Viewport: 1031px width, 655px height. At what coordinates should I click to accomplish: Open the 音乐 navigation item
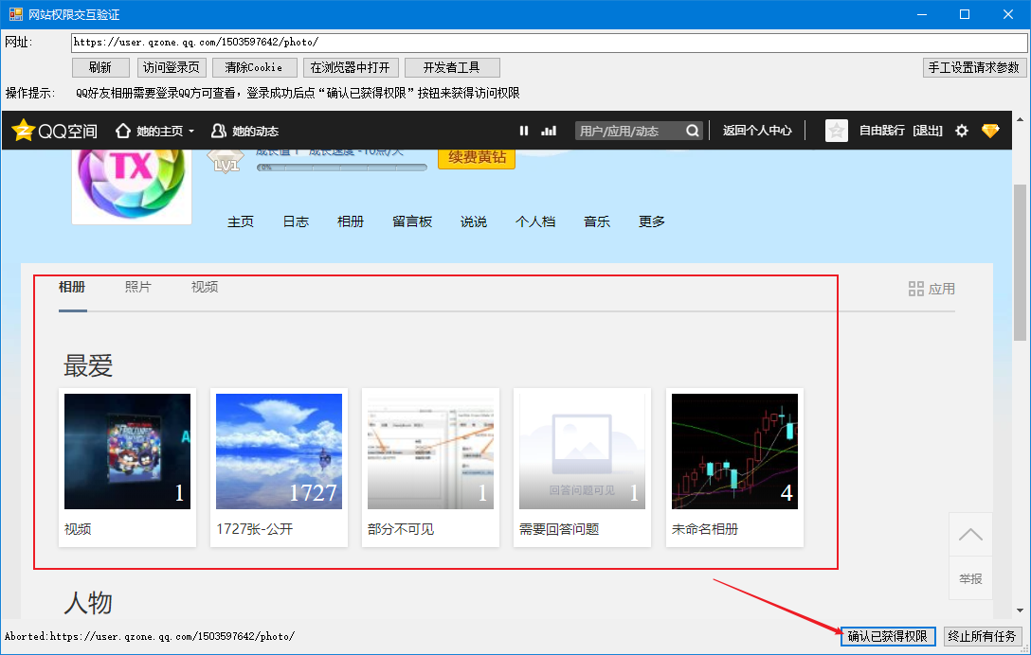pyautogui.click(x=597, y=221)
